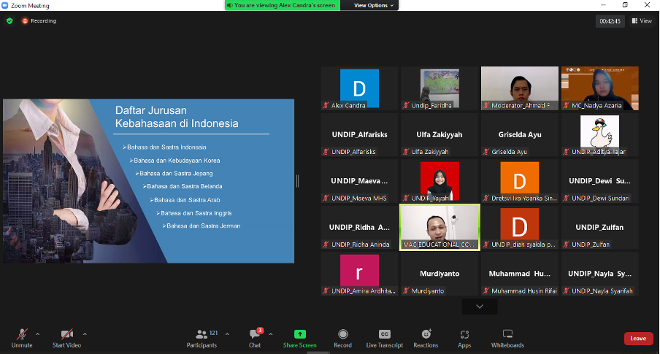660x354 pixels.
Task: Start recording with the Record button
Action: (x=342, y=337)
